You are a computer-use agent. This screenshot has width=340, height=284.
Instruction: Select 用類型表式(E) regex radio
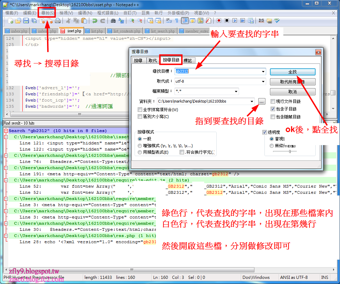coord(140,152)
